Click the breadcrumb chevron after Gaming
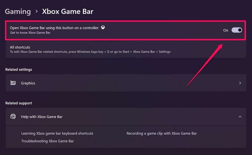 pyautogui.click(x=37, y=12)
